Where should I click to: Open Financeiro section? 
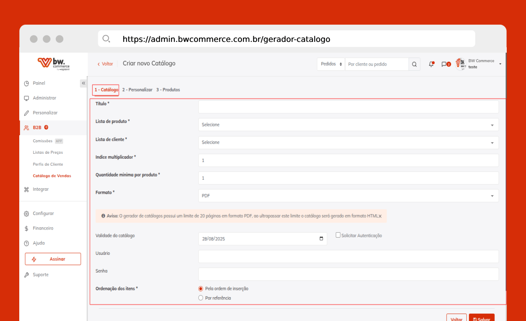[43, 228]
